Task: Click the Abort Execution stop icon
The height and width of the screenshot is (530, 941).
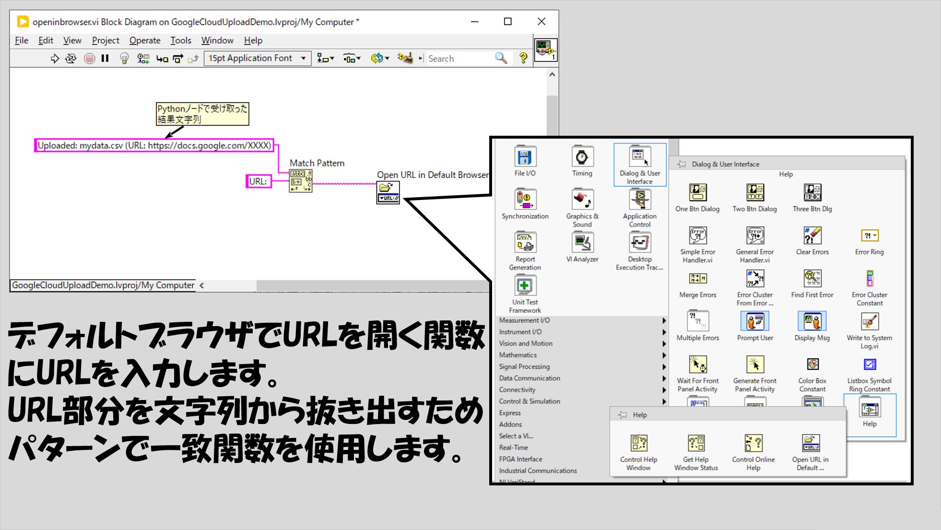Action: point(89,59)
